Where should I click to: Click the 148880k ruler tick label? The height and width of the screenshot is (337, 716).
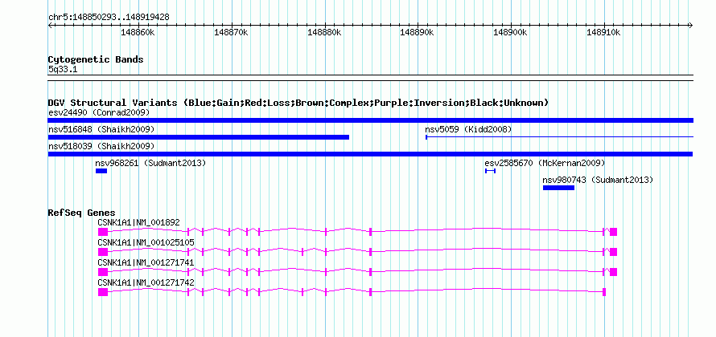coord(324,32)
